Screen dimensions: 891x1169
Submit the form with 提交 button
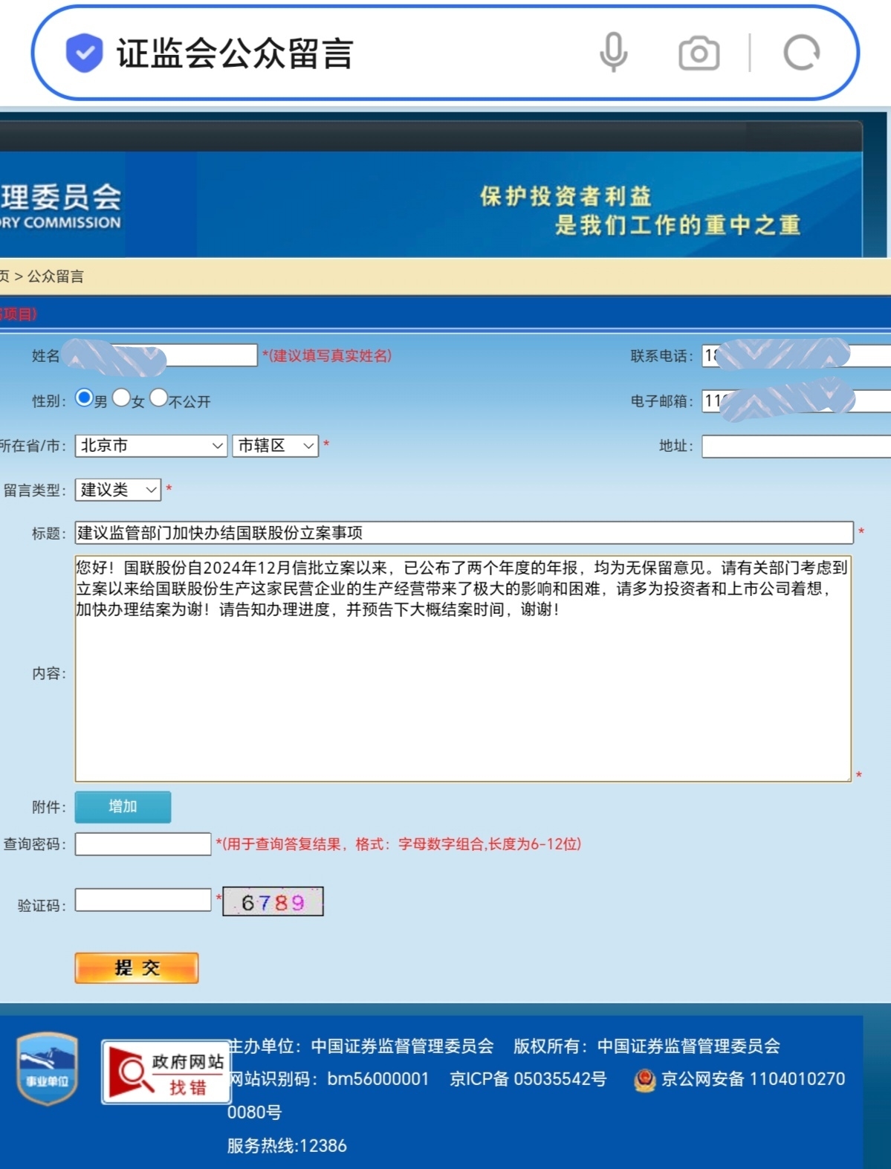137,968
